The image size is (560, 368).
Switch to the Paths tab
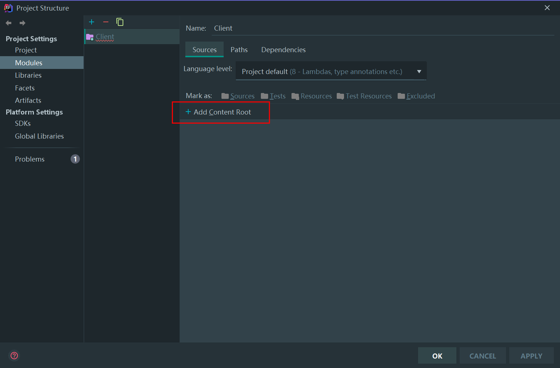(x=239, y=50)
